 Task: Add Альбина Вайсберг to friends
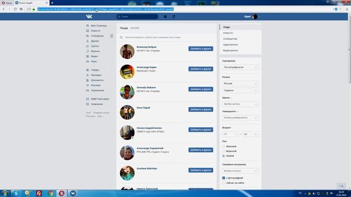coord(201,170)
